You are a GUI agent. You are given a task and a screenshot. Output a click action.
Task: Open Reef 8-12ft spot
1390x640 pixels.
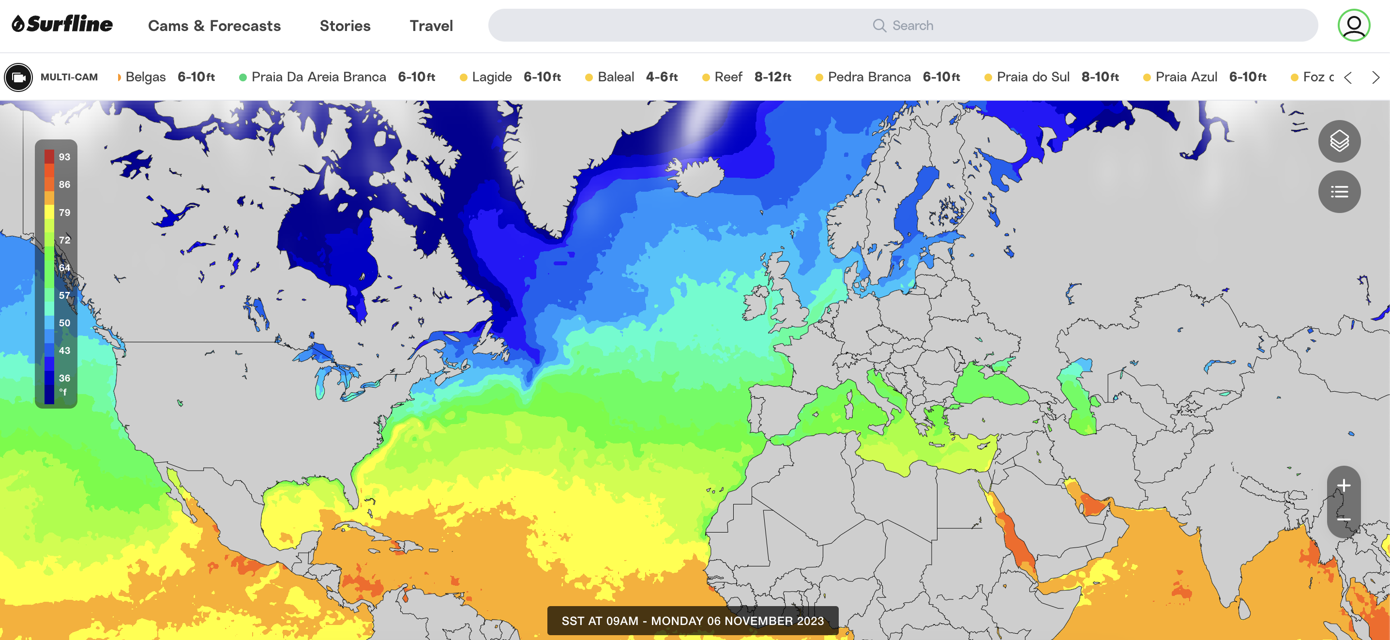pyautogui.click(x=746, y=77)
